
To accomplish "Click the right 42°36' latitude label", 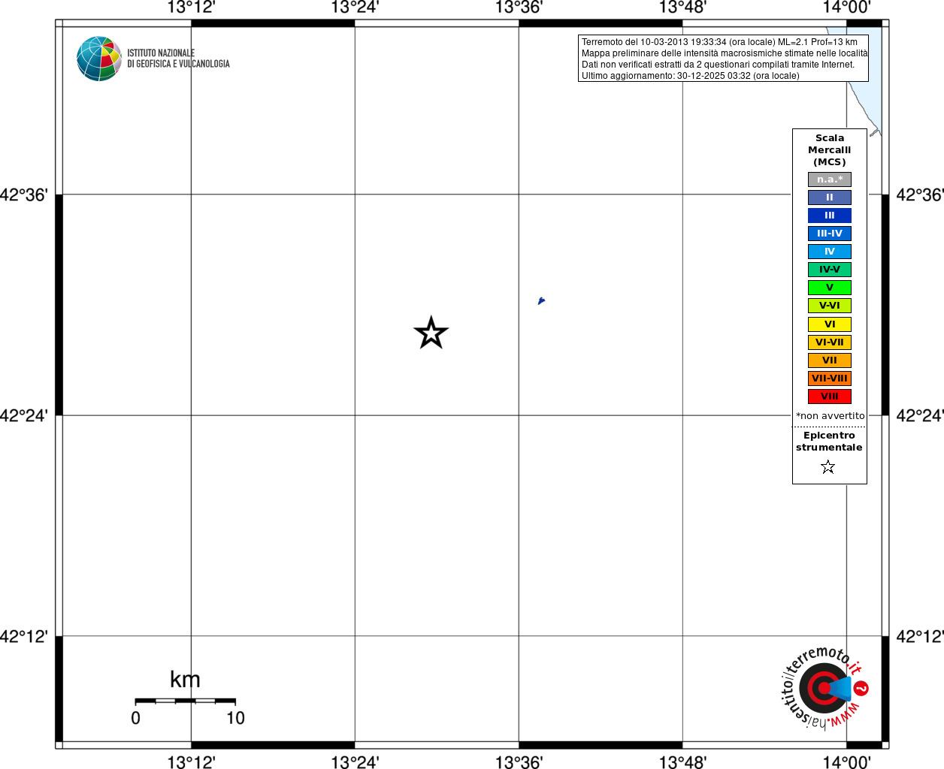I will [920, 195].
